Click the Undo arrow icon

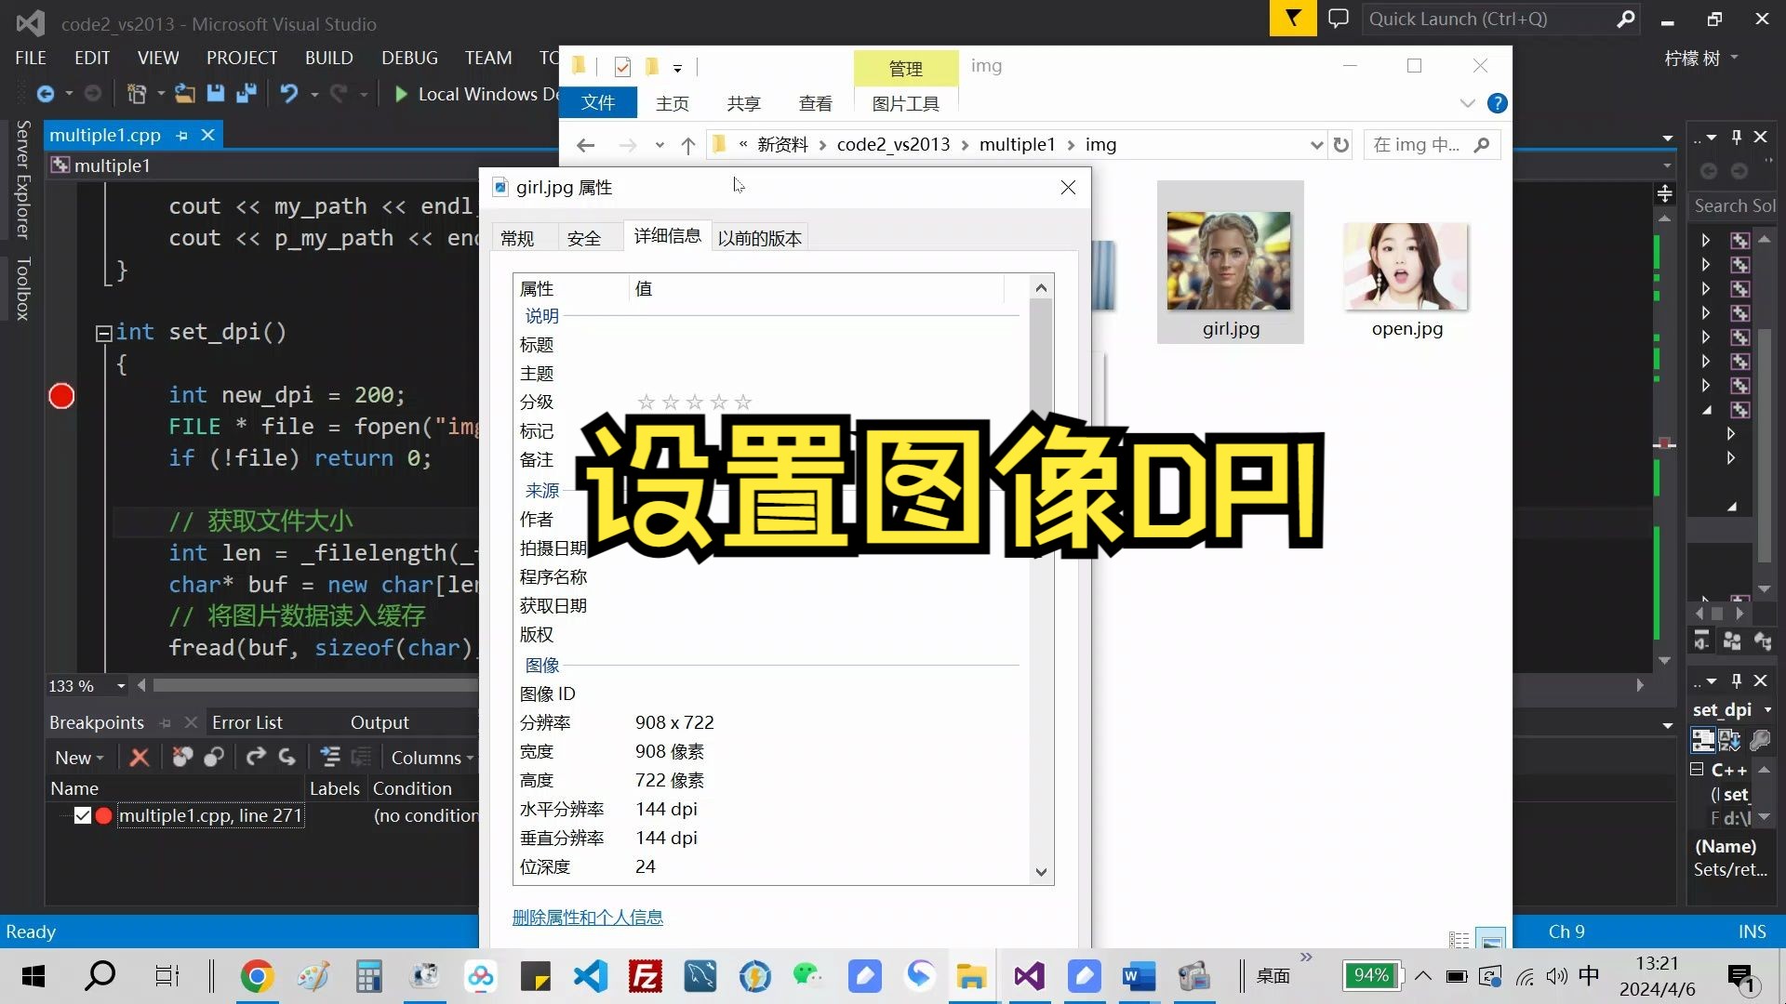289,93
